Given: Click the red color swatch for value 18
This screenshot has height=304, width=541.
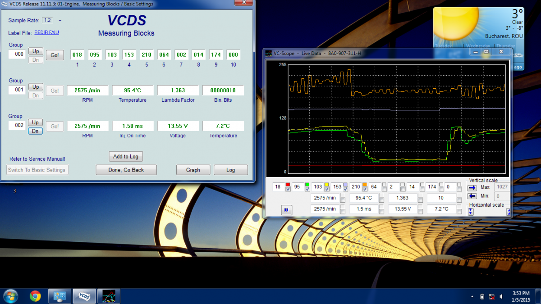Looking at the screenshot, I should point(288,184).
